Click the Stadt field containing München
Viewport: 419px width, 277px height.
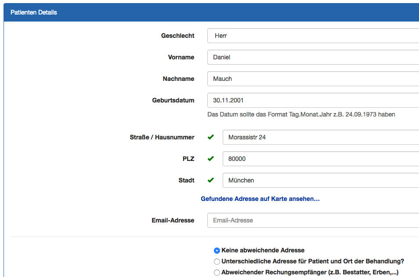321,180
